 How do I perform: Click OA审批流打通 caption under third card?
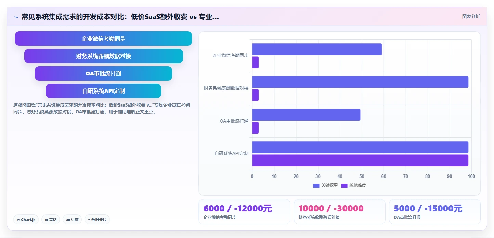click(x=407, y=217)
